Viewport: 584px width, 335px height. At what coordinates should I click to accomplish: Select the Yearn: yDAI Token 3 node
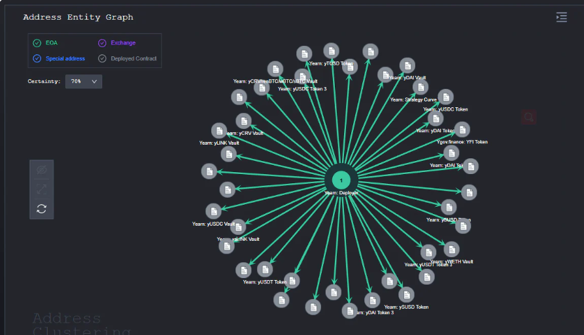(372, 300)
